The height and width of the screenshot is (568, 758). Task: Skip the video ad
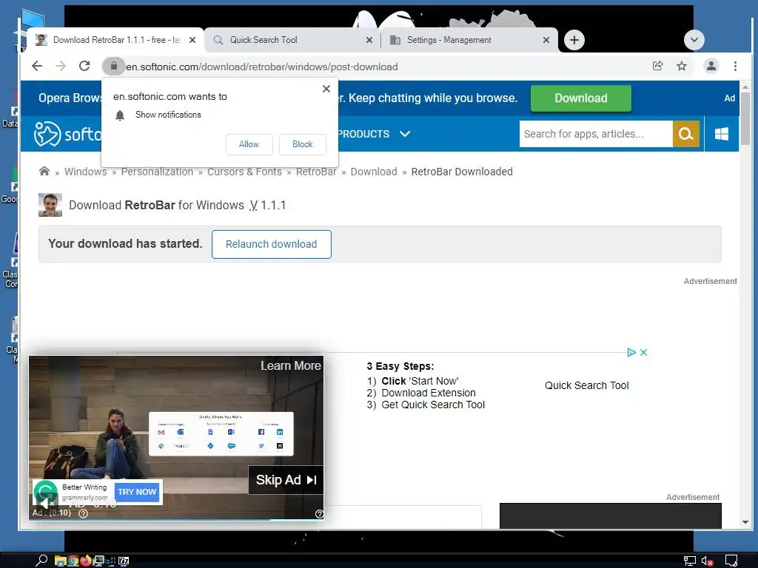pyautogui.click(x=286, y=479)
